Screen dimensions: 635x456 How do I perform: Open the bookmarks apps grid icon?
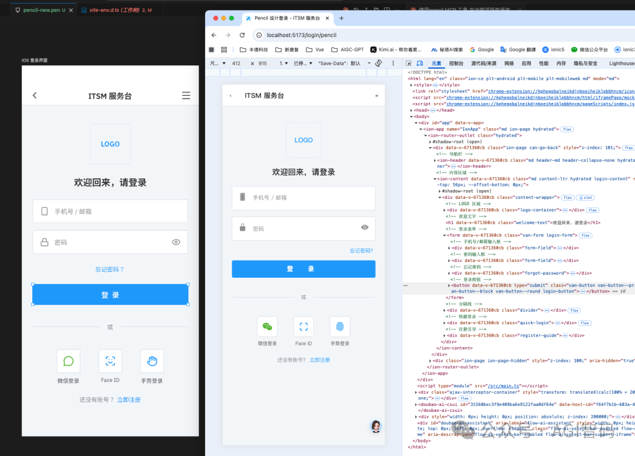pos(224,49)
